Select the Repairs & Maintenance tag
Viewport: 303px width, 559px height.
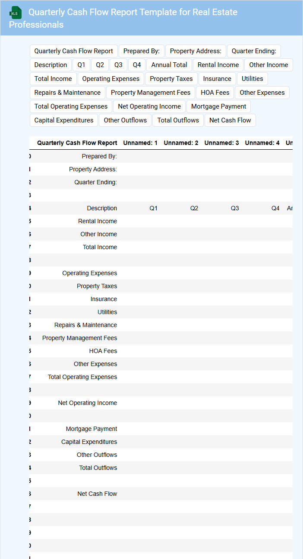coord(67,93)
